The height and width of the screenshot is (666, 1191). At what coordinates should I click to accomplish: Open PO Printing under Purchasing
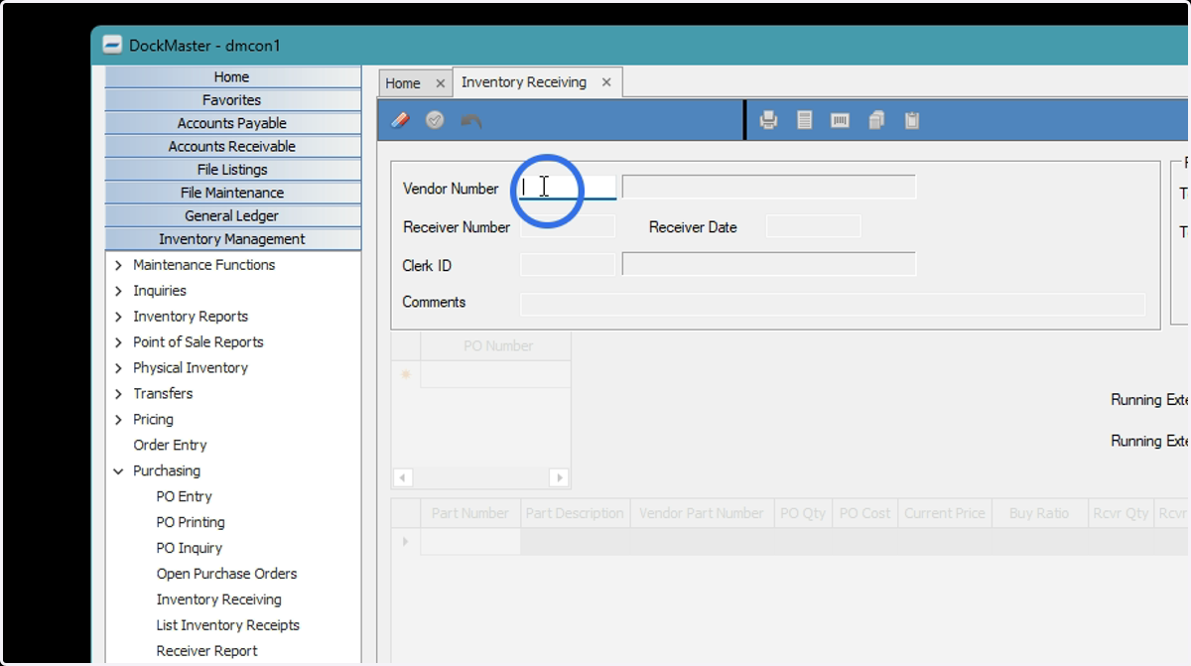(191, 523)
